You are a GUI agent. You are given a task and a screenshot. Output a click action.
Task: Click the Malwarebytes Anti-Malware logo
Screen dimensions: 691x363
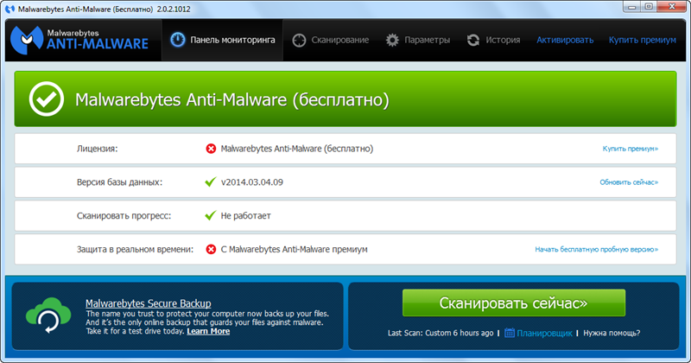pos(79,40)
